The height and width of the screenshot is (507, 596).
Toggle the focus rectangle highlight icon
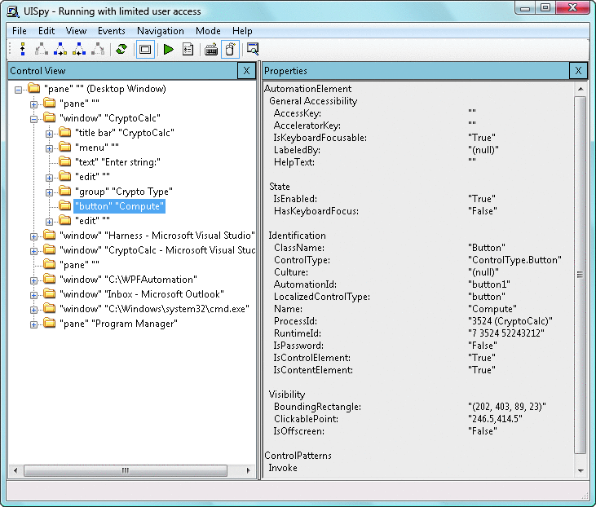pos(145,50)
